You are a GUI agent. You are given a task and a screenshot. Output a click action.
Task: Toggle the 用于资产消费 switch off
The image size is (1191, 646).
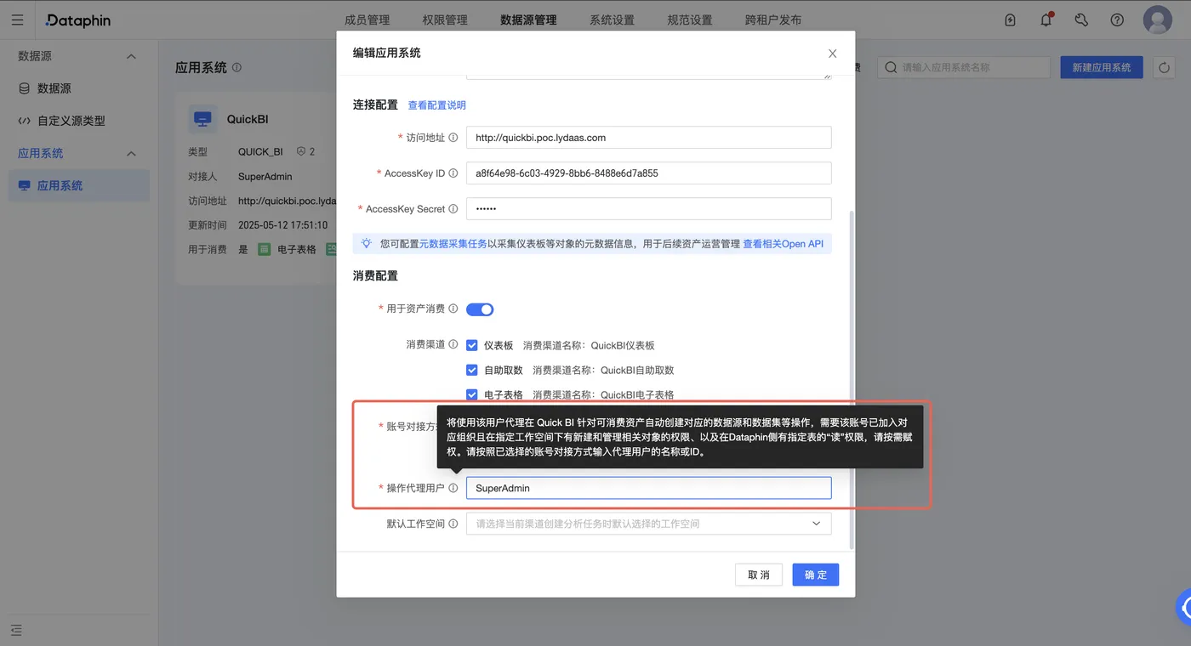480,309
